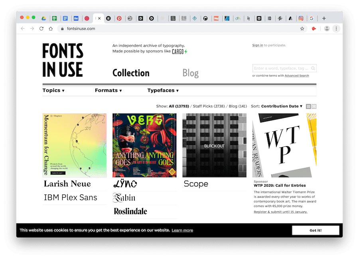Viewport: 359px width, 259px height.
Task: Click Learn more in cookie banner
Action: pyautogui.click(x=182, y=230)
